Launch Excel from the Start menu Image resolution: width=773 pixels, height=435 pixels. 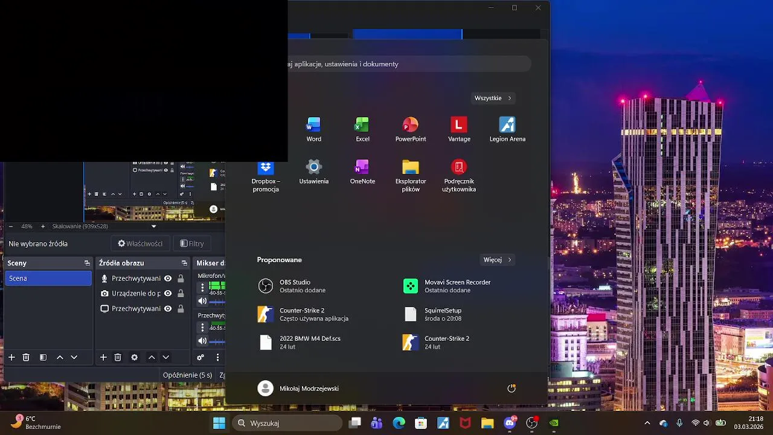point(362,129)
